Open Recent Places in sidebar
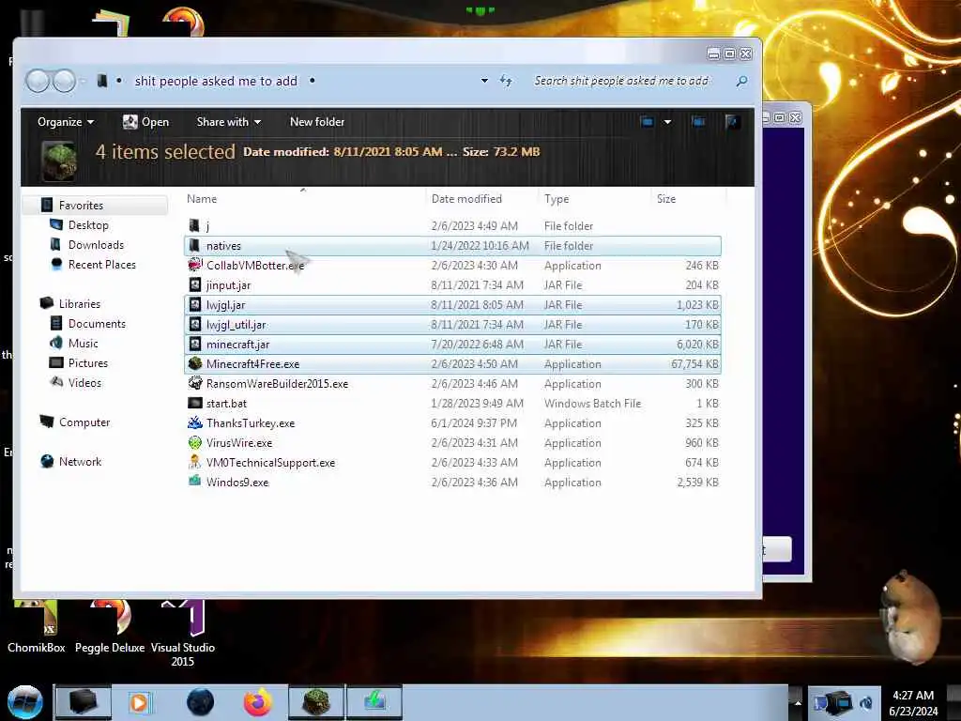This screenshot has height=721, width=961. tap(101, 264)
